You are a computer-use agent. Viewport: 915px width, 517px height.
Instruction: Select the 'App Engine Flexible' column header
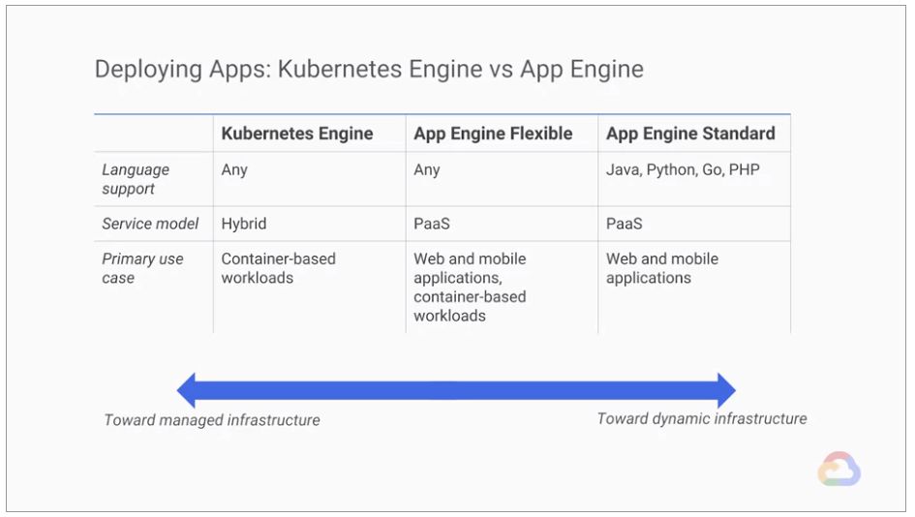pos(493,134)
